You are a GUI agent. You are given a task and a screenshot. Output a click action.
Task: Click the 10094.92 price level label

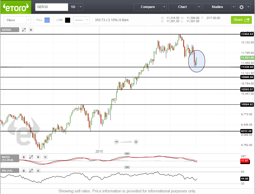pos(247,104)
